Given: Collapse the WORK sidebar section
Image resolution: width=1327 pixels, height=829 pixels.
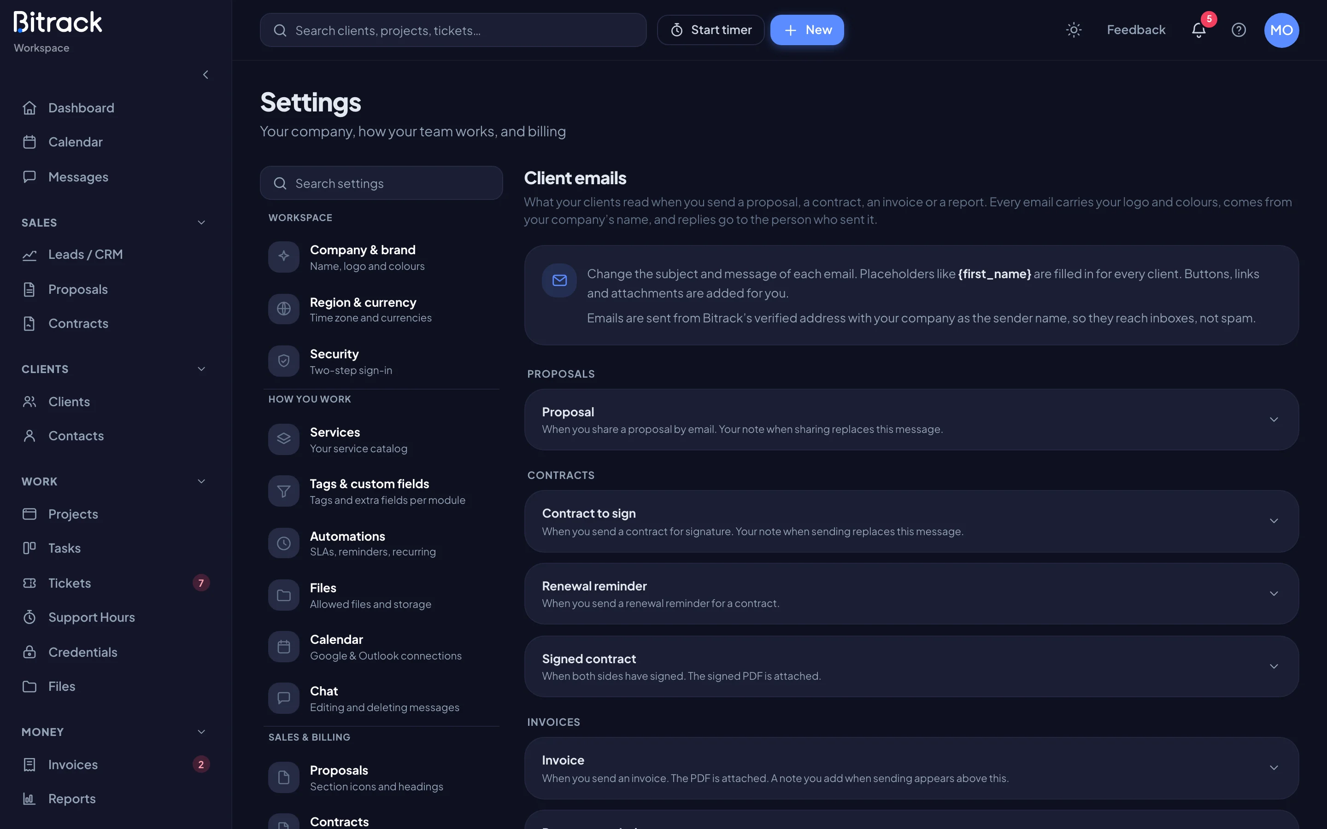Looking at the screenshot, I should (x=201, y=481).
